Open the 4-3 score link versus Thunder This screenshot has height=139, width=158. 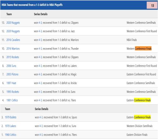40,49
